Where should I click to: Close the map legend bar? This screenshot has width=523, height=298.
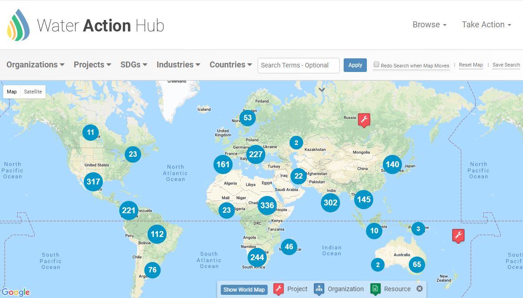tap(420, 288)
